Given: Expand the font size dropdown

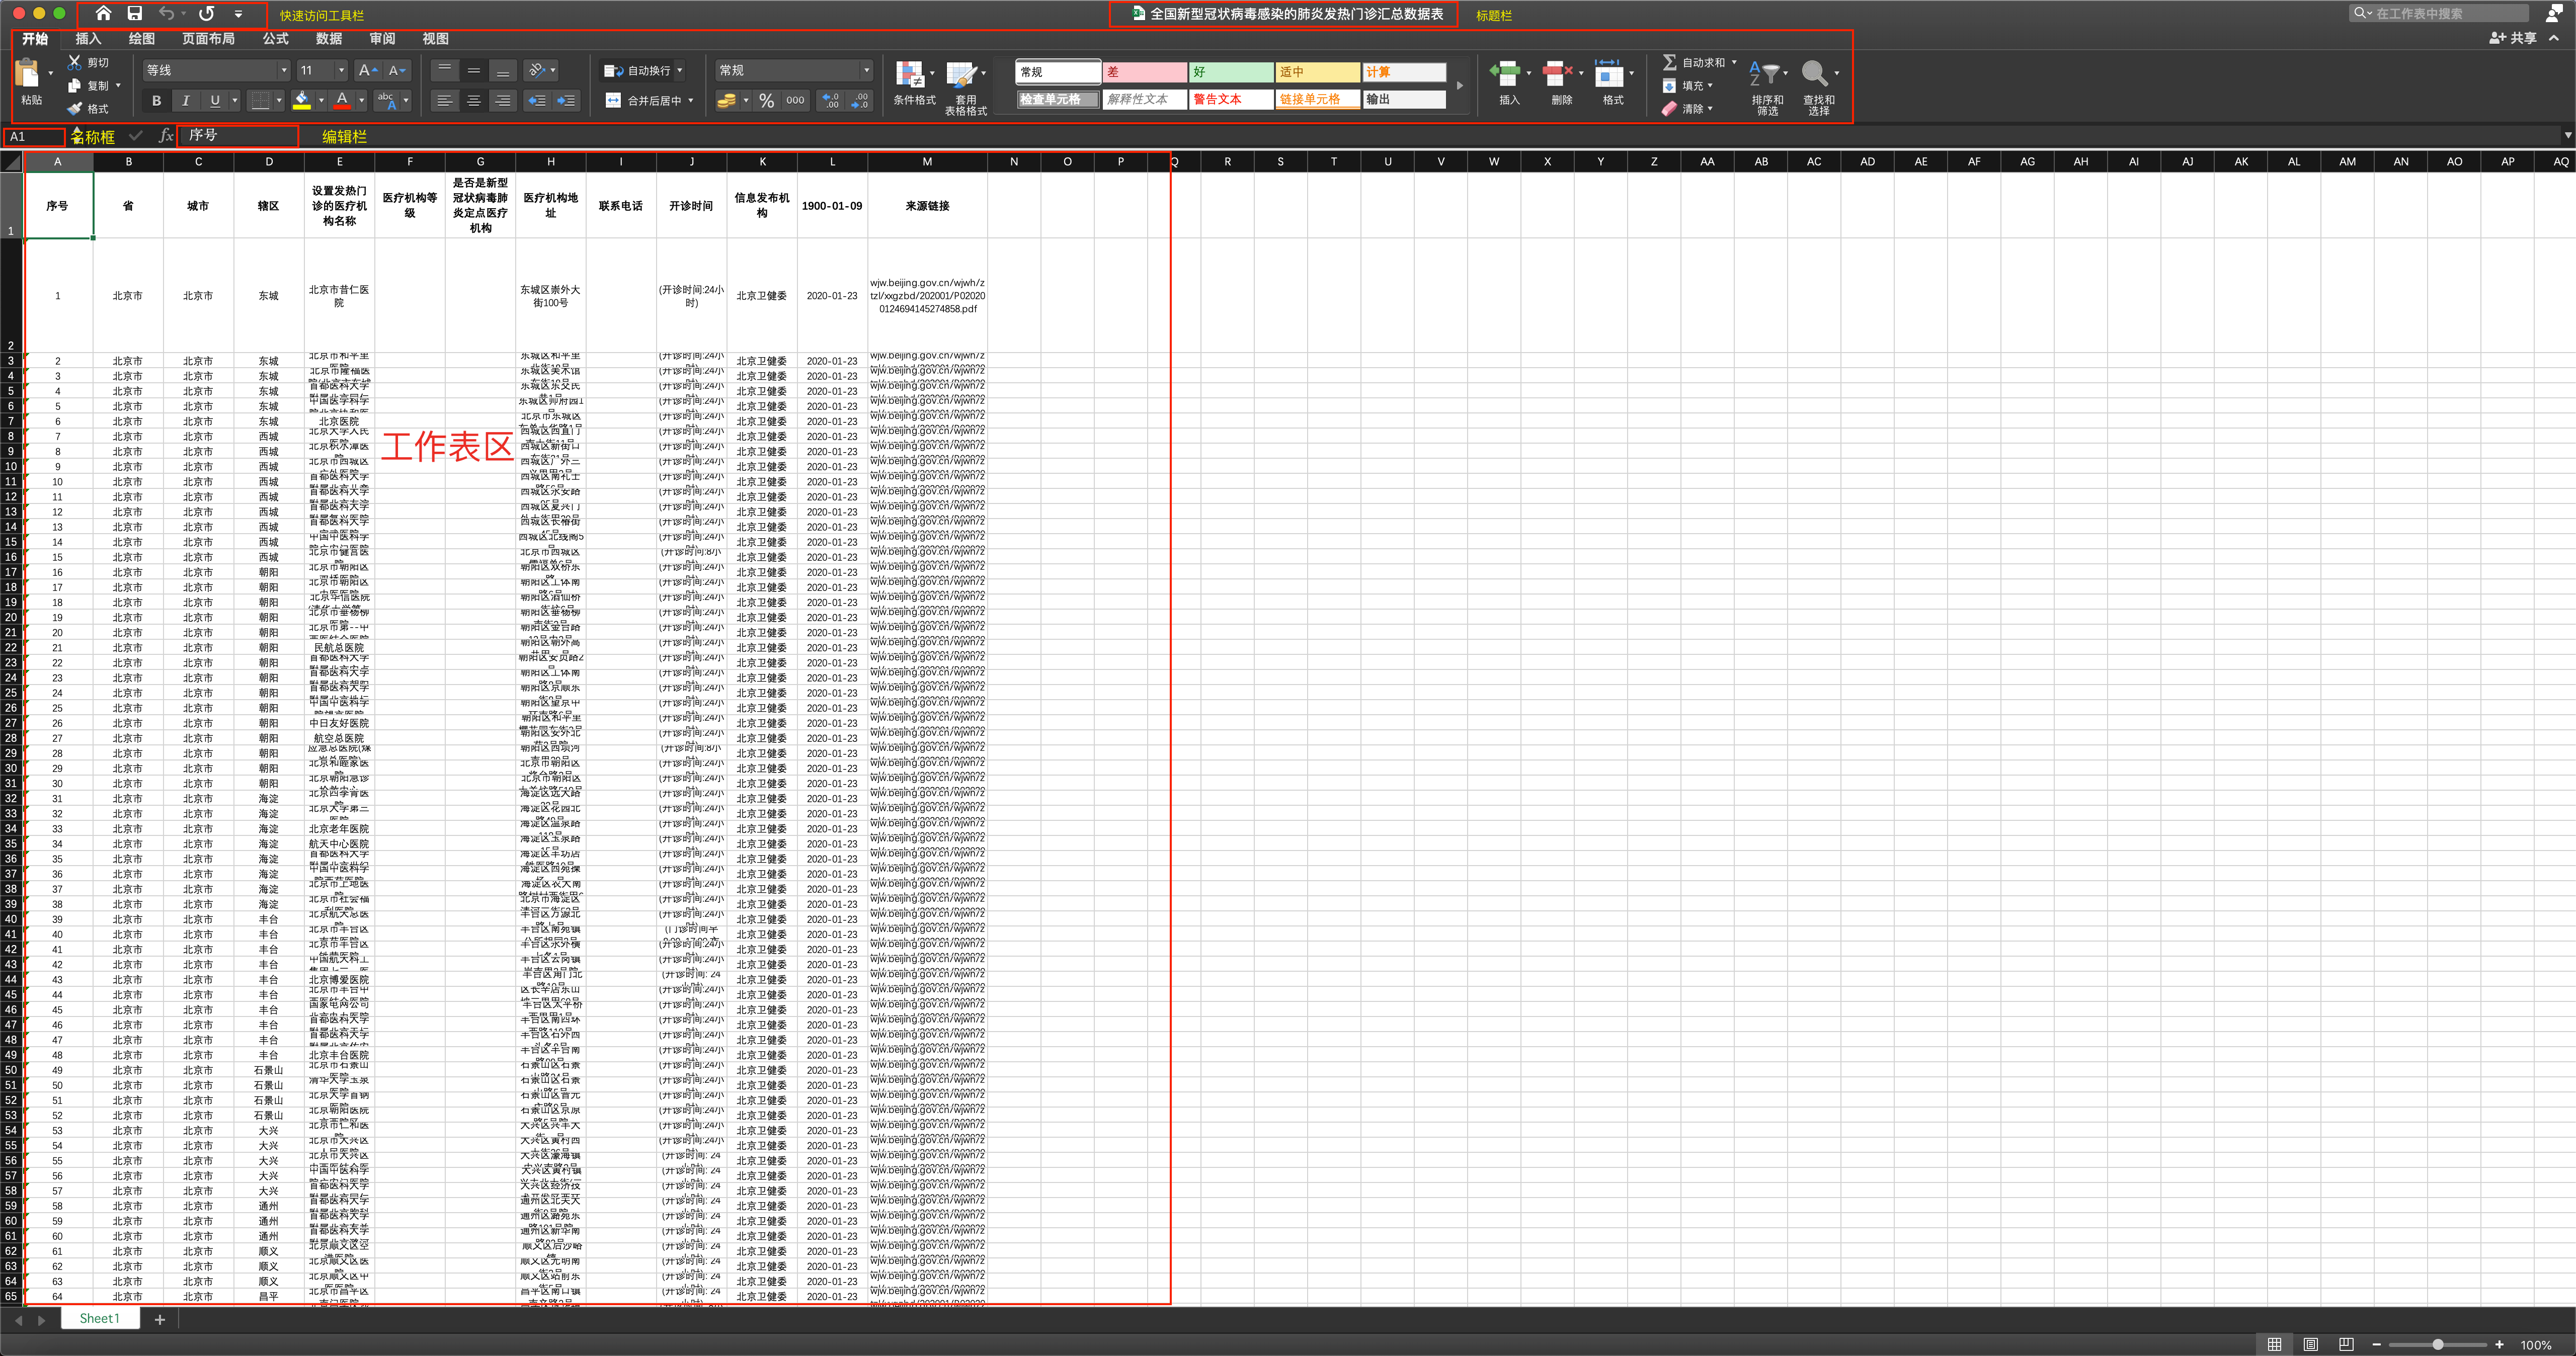Looking at the screenshot, I should click(341, 70).
